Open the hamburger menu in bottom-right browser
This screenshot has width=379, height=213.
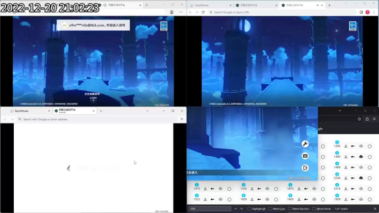click(x=374, y=119)
